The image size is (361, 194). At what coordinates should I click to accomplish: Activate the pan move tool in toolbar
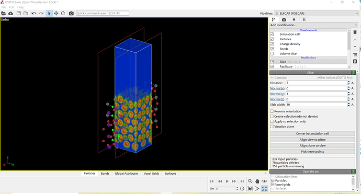click(x=56, y=14)
